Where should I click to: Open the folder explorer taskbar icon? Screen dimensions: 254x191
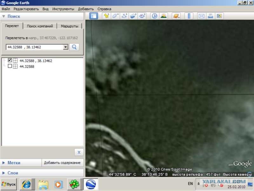[43, 184]
